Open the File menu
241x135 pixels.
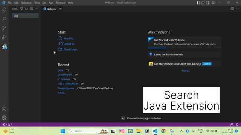tap(9, 3)
